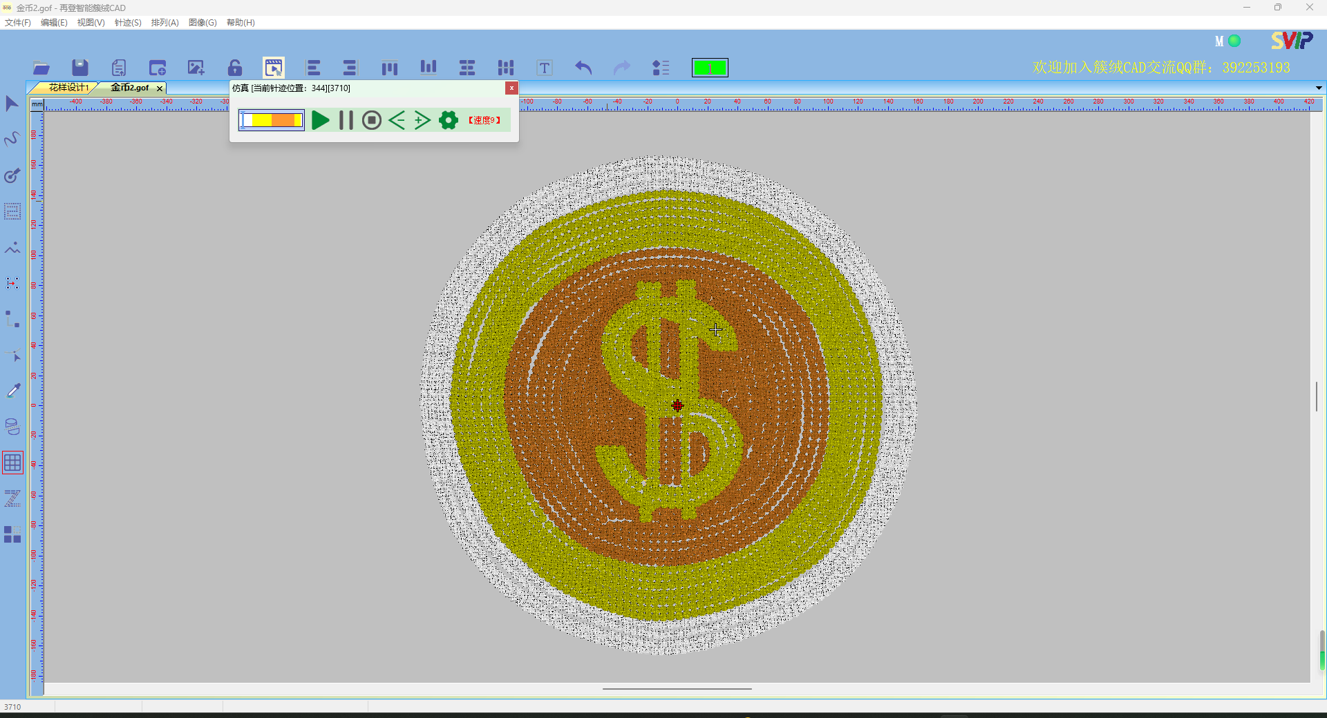Image resolution: width=1327 pixels, height=718 pixels.
Task: Click the green color number swatch
Action: click(x=710, y=68)
